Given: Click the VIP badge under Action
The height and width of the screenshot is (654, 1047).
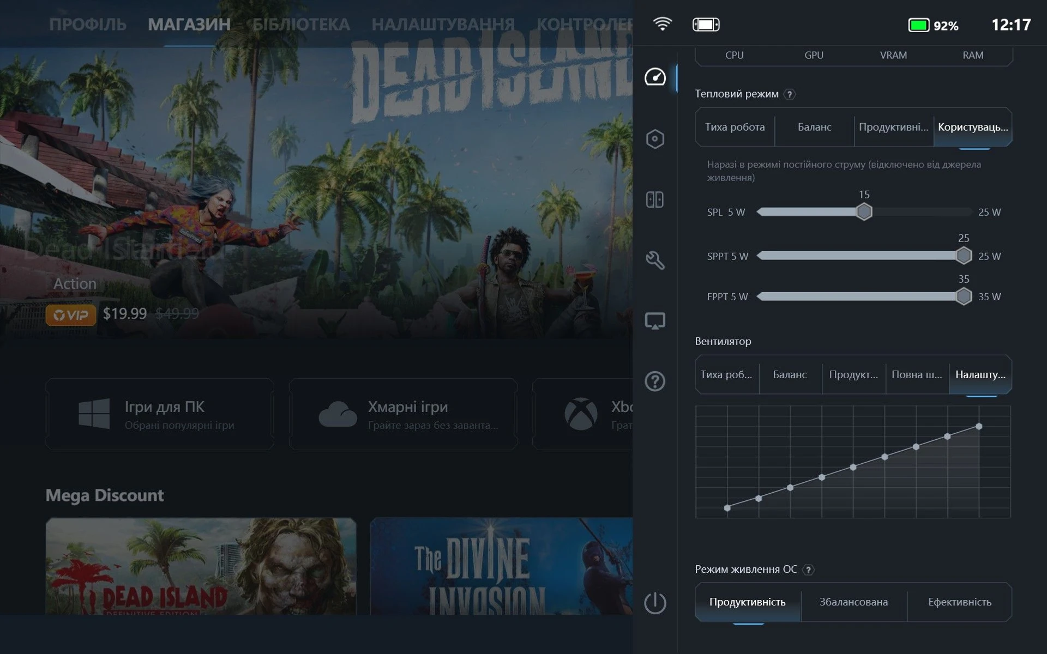Looking at the screenshot, I should (x=71, y=314).
